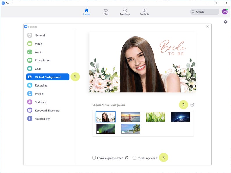
Task: Click the settings gear icon
Action: 225,22
